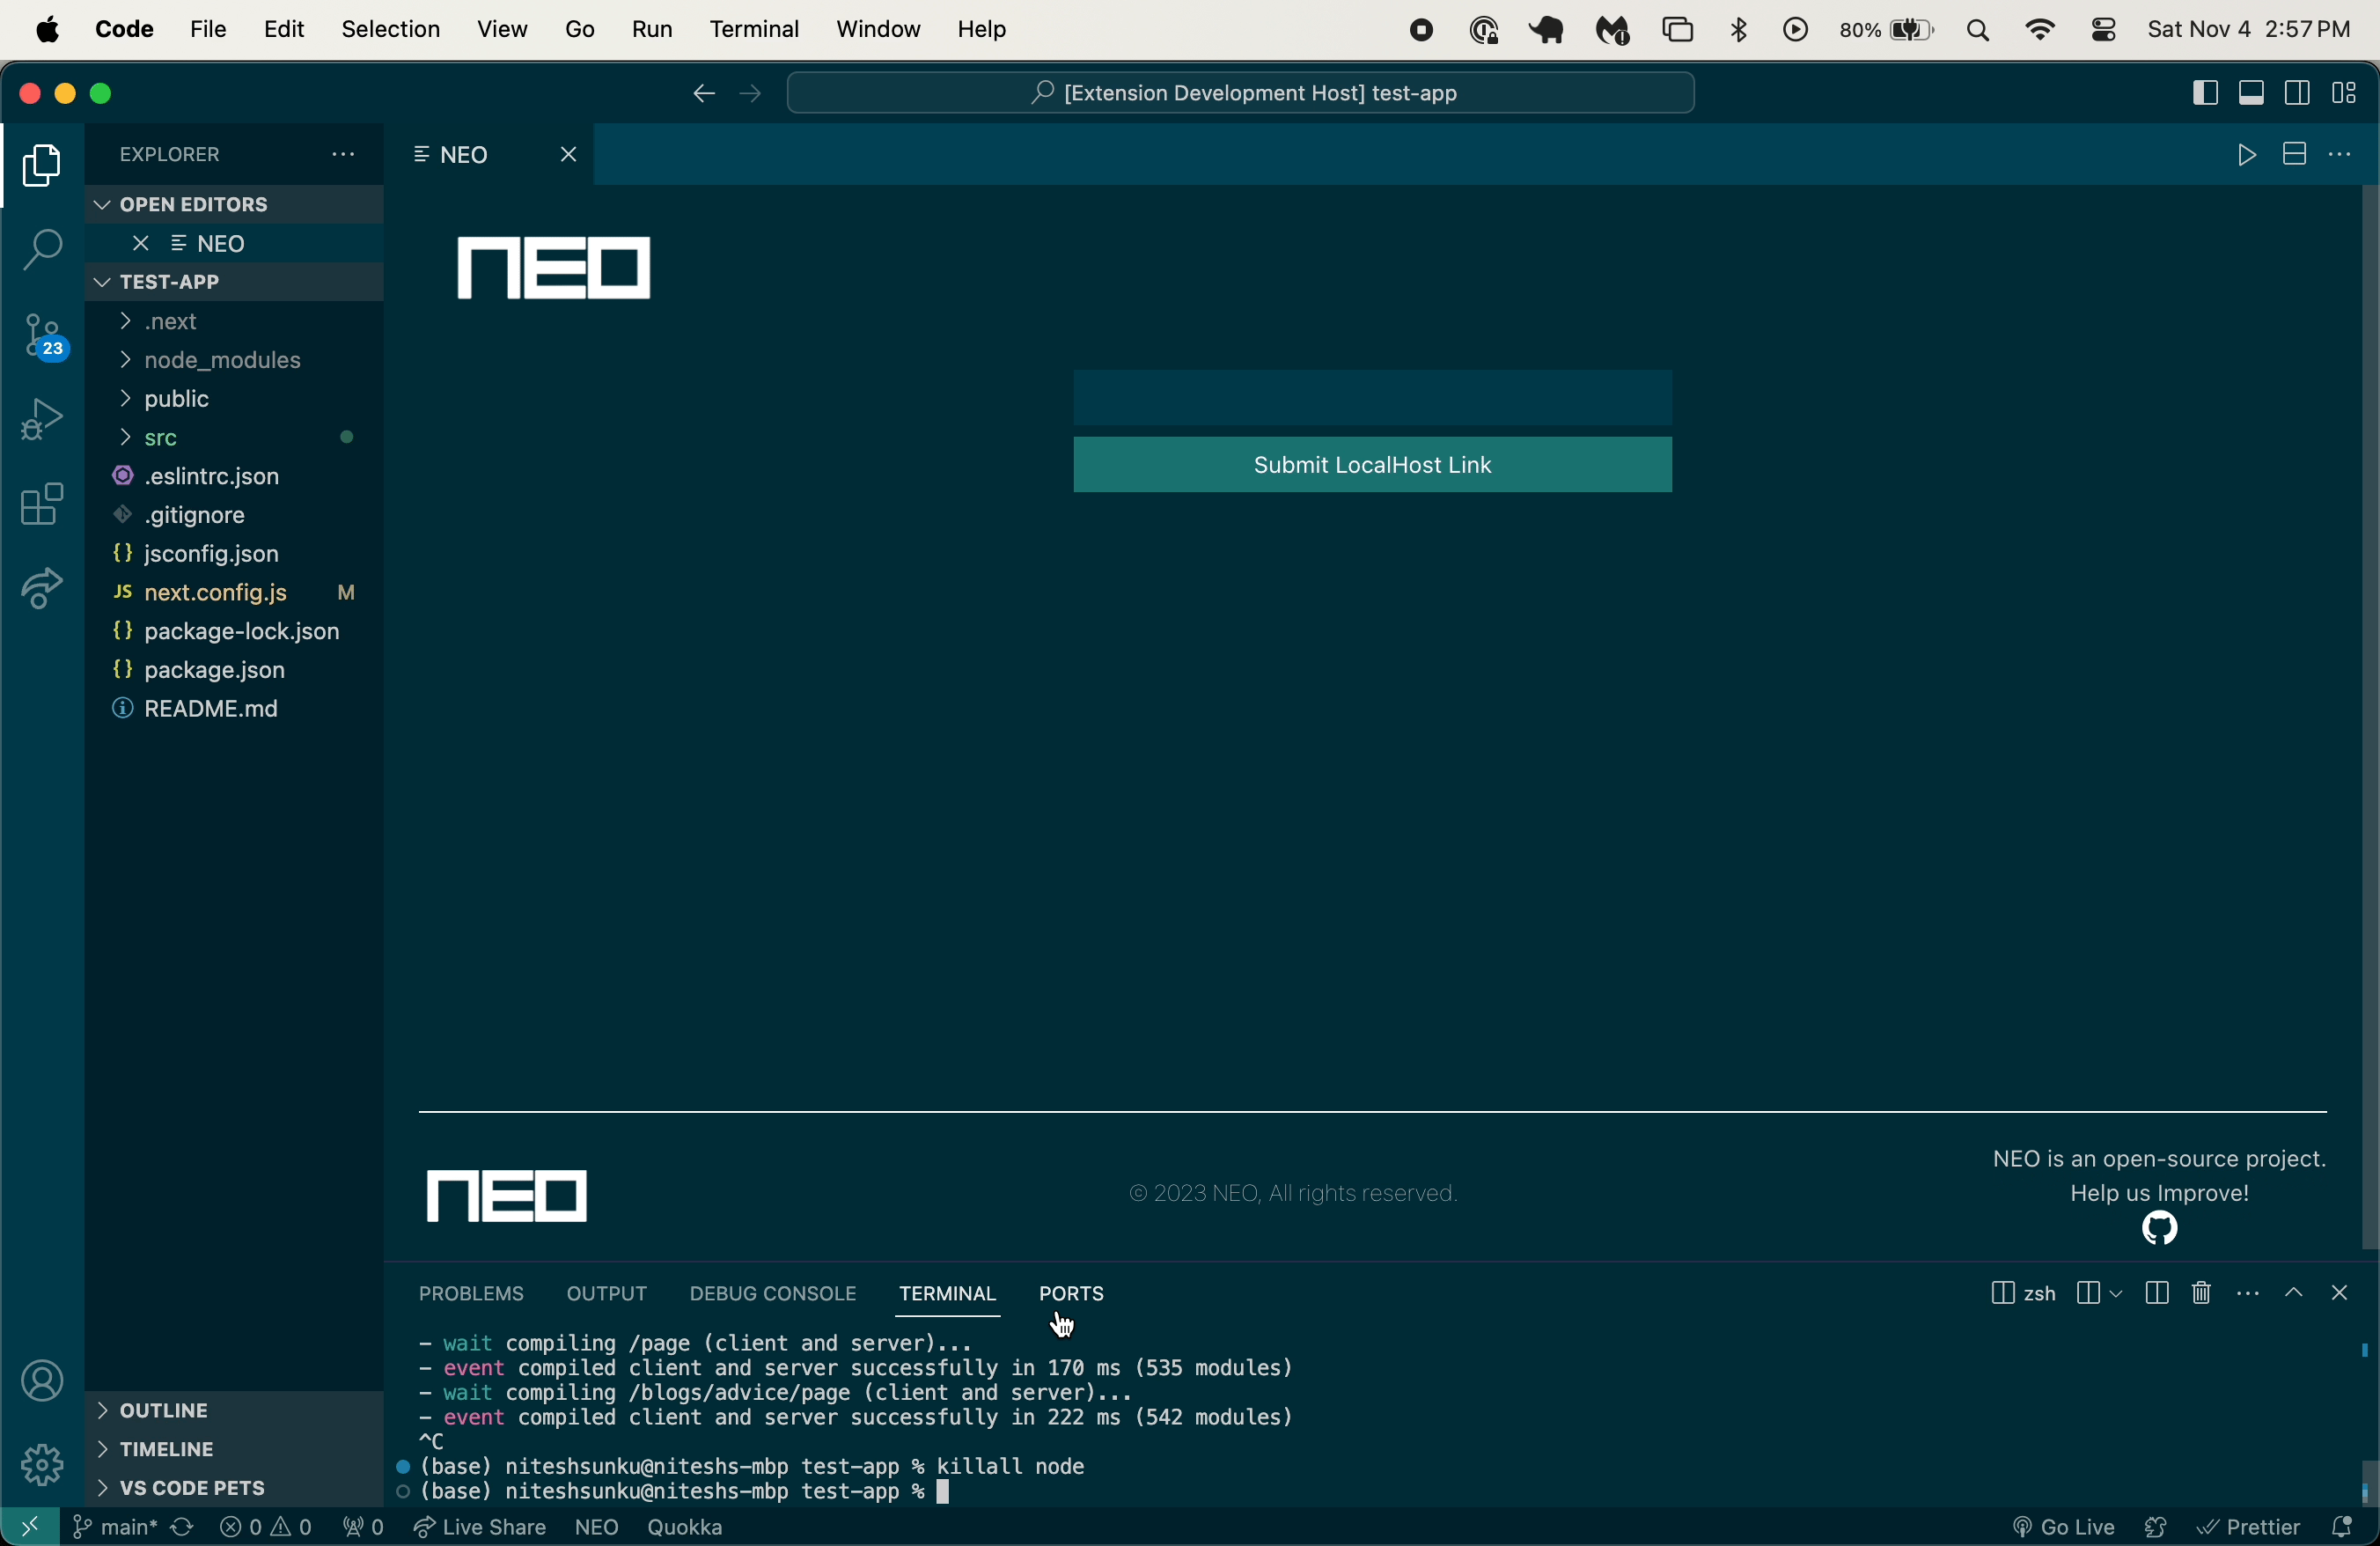
Task: Click the localhost URL input field
Action: tap(1372, 395)
